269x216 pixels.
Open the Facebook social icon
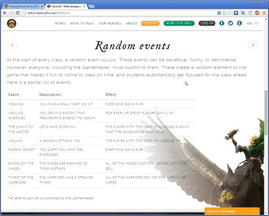tap(222, 23)
